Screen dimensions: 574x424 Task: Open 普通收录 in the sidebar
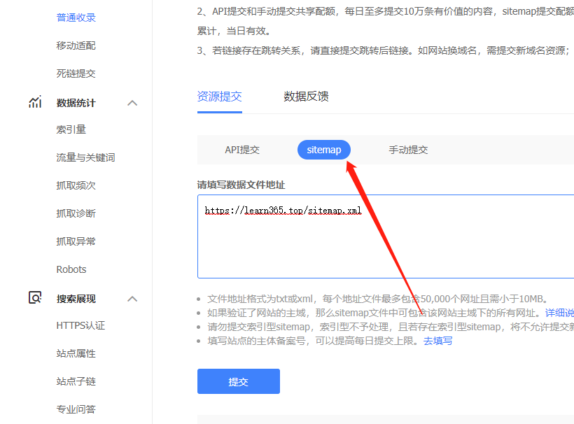pyautogui.click(x=76, y=17)
